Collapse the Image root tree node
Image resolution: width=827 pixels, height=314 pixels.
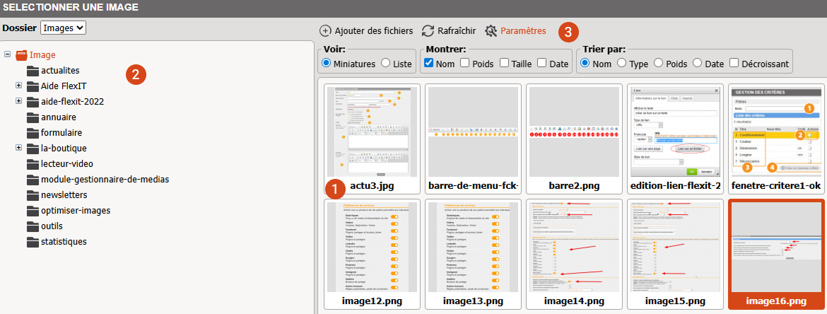click(x=7, y=54)
